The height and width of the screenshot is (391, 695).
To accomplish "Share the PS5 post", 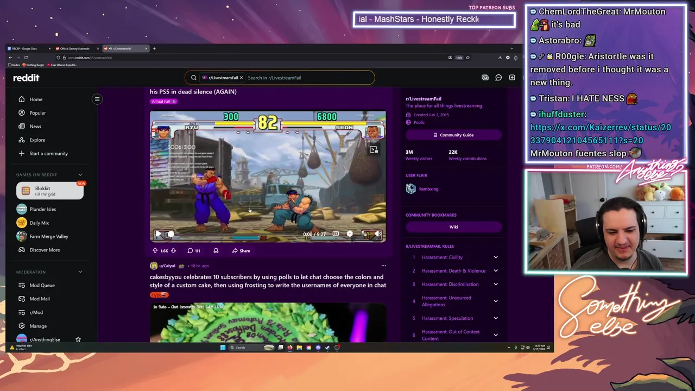I will coord(241,251).
